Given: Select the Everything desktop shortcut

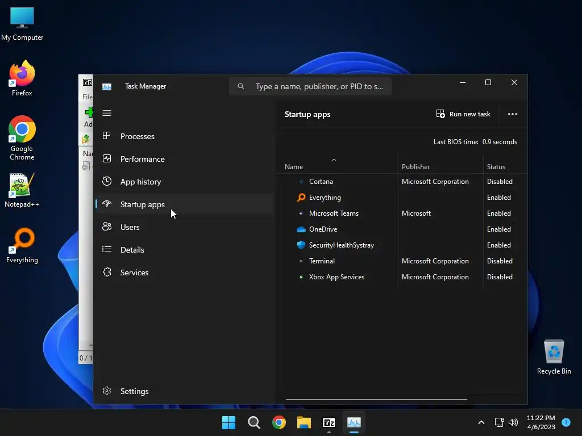Looking at the screenshot, I should [22, 245].
